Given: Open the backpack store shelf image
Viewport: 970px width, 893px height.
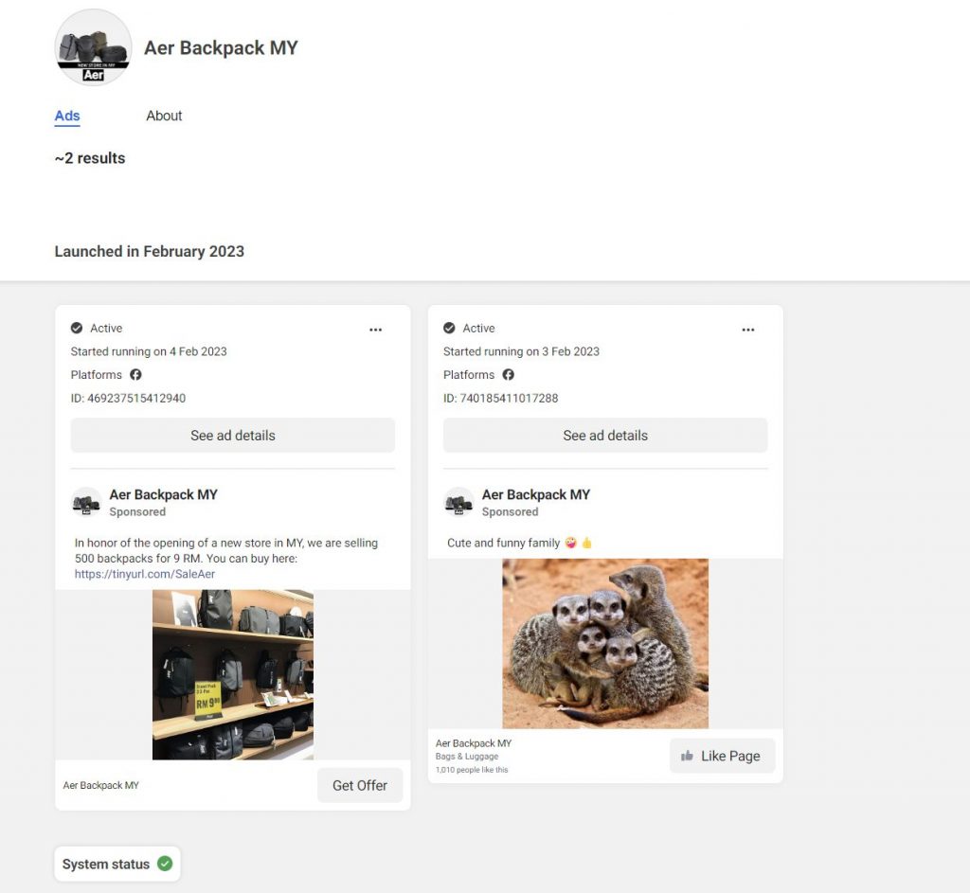Looking at the screenshot, I should click(233, 674).
